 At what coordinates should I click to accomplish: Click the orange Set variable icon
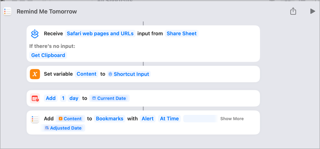click(35, 74)
